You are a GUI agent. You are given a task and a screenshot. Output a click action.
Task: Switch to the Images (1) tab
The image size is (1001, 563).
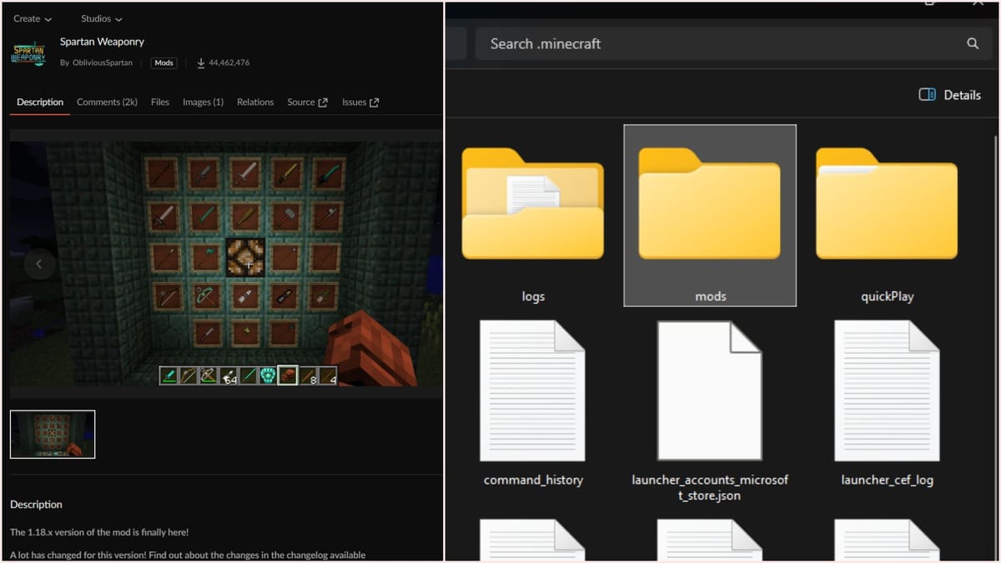click(x=203, y=102)
